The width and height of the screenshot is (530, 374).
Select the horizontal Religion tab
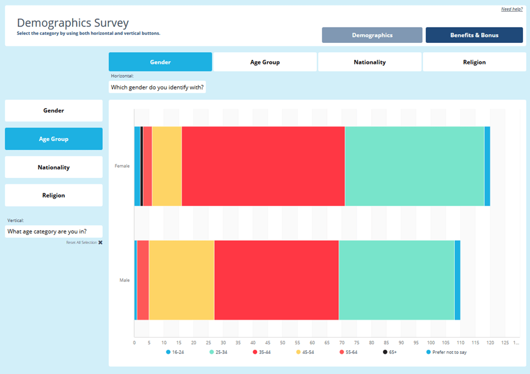tap(474, 62)
